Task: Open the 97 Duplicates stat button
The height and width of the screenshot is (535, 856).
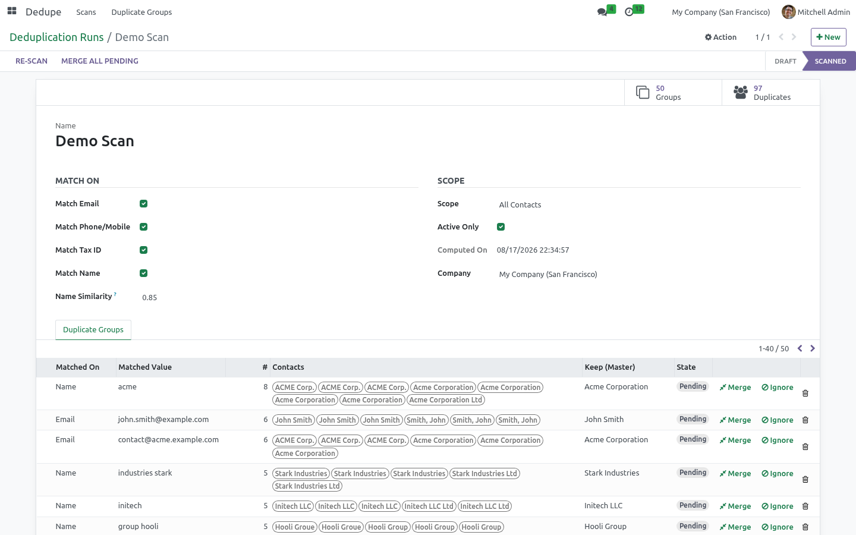Action: click(x=771, y=93)
